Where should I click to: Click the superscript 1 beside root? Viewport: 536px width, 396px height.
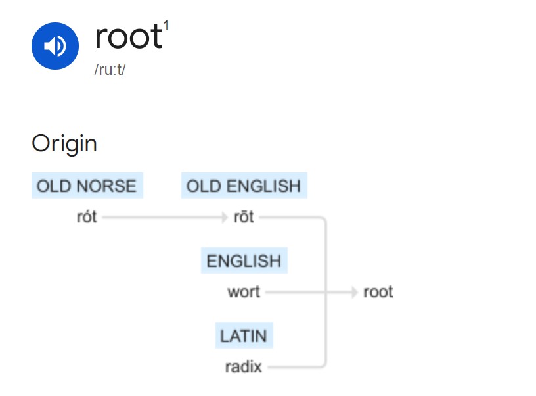click(166, 26)
